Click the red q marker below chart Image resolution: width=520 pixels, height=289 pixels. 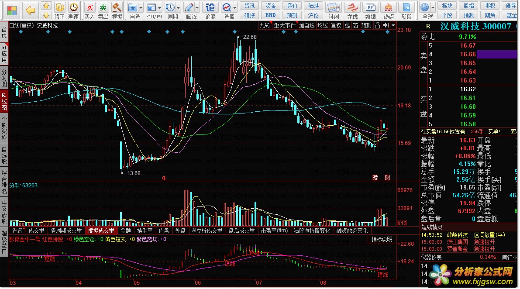pyautogui.click(x=163, y=178)
